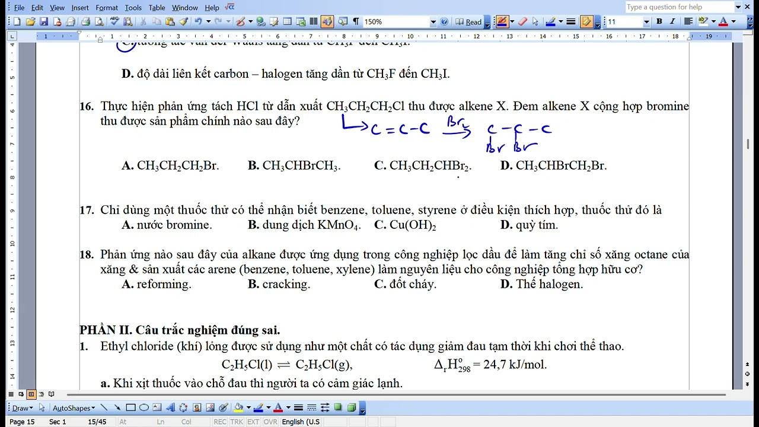Open the Window menu
This screenshot has height=427, width=759.
pos(185,8)
